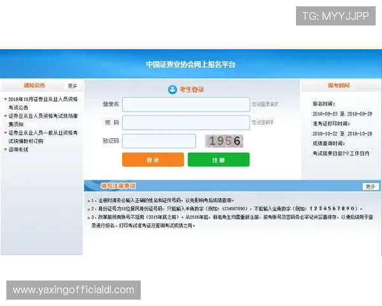382x306 pixels.
Task: Click the 登录名 username input field
Action: pyautogui.click(x=186, y=105)
